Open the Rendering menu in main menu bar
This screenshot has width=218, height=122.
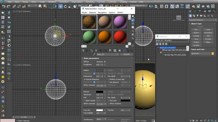click(x=90, y=2)
